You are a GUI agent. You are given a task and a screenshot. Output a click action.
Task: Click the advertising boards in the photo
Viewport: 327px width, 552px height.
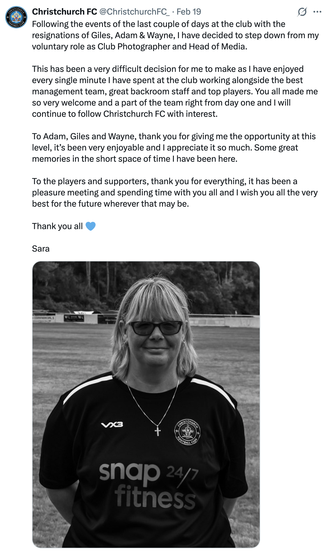click(x=74, y=318)
